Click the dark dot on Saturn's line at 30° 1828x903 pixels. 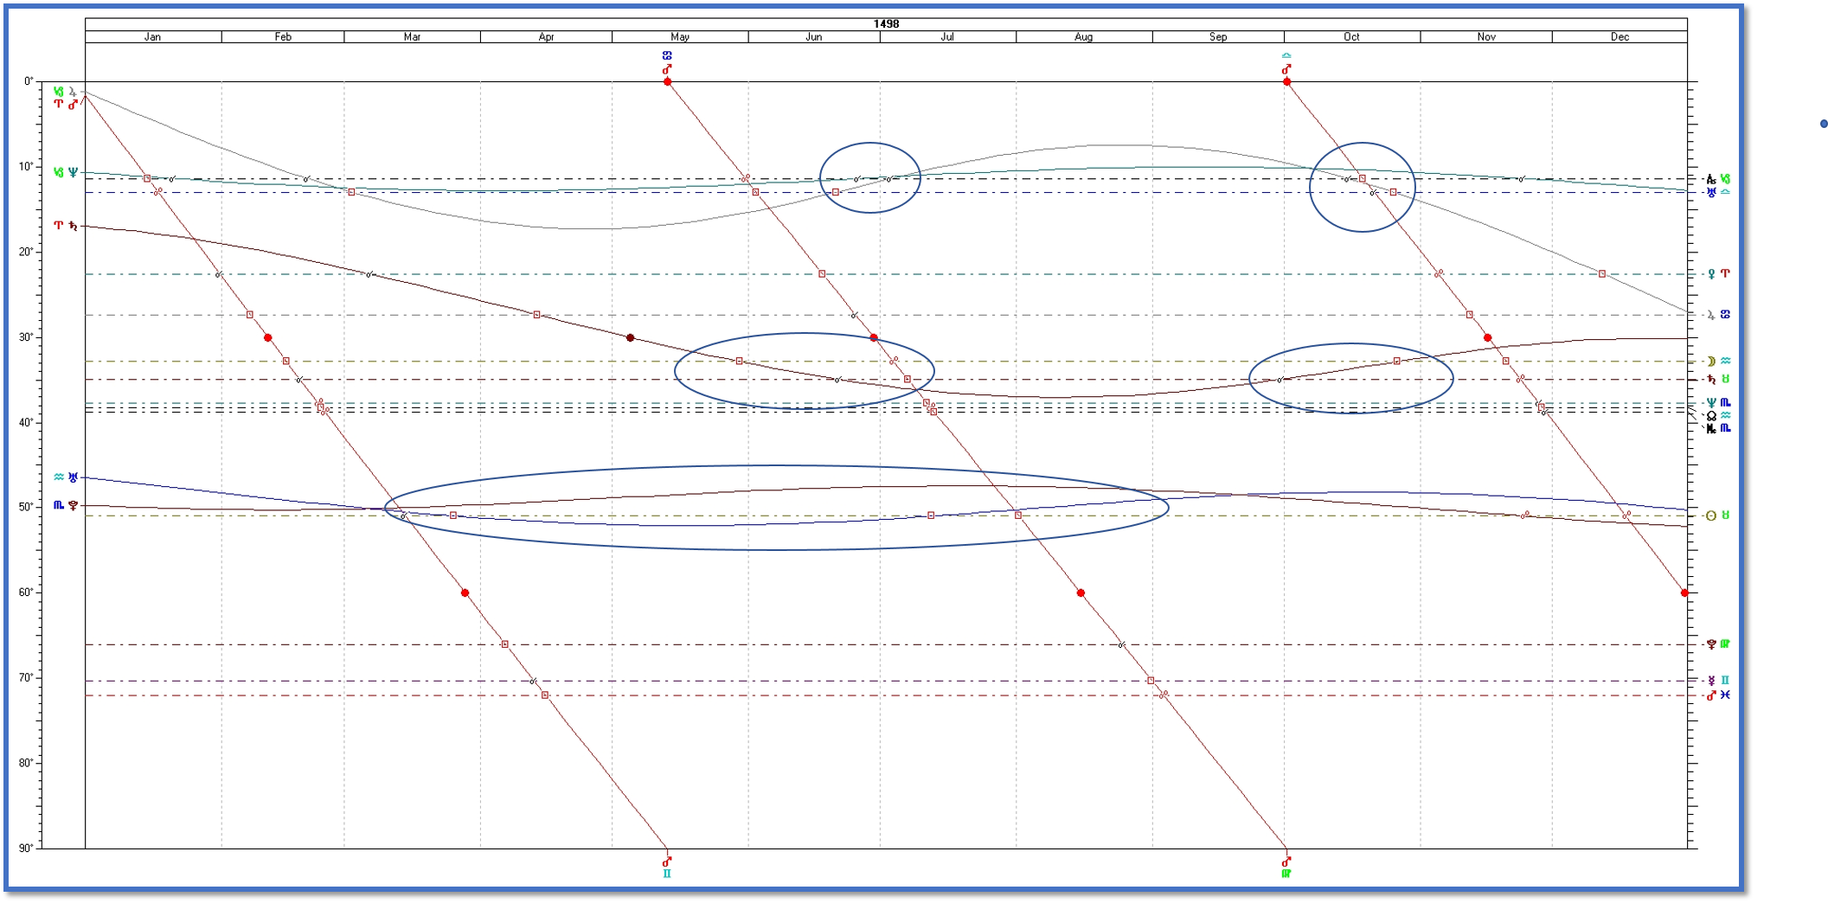[630, 338]
